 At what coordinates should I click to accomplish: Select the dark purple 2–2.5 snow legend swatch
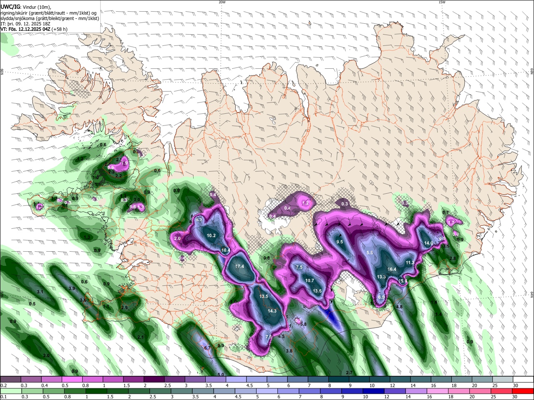click(x=154, y=379)
